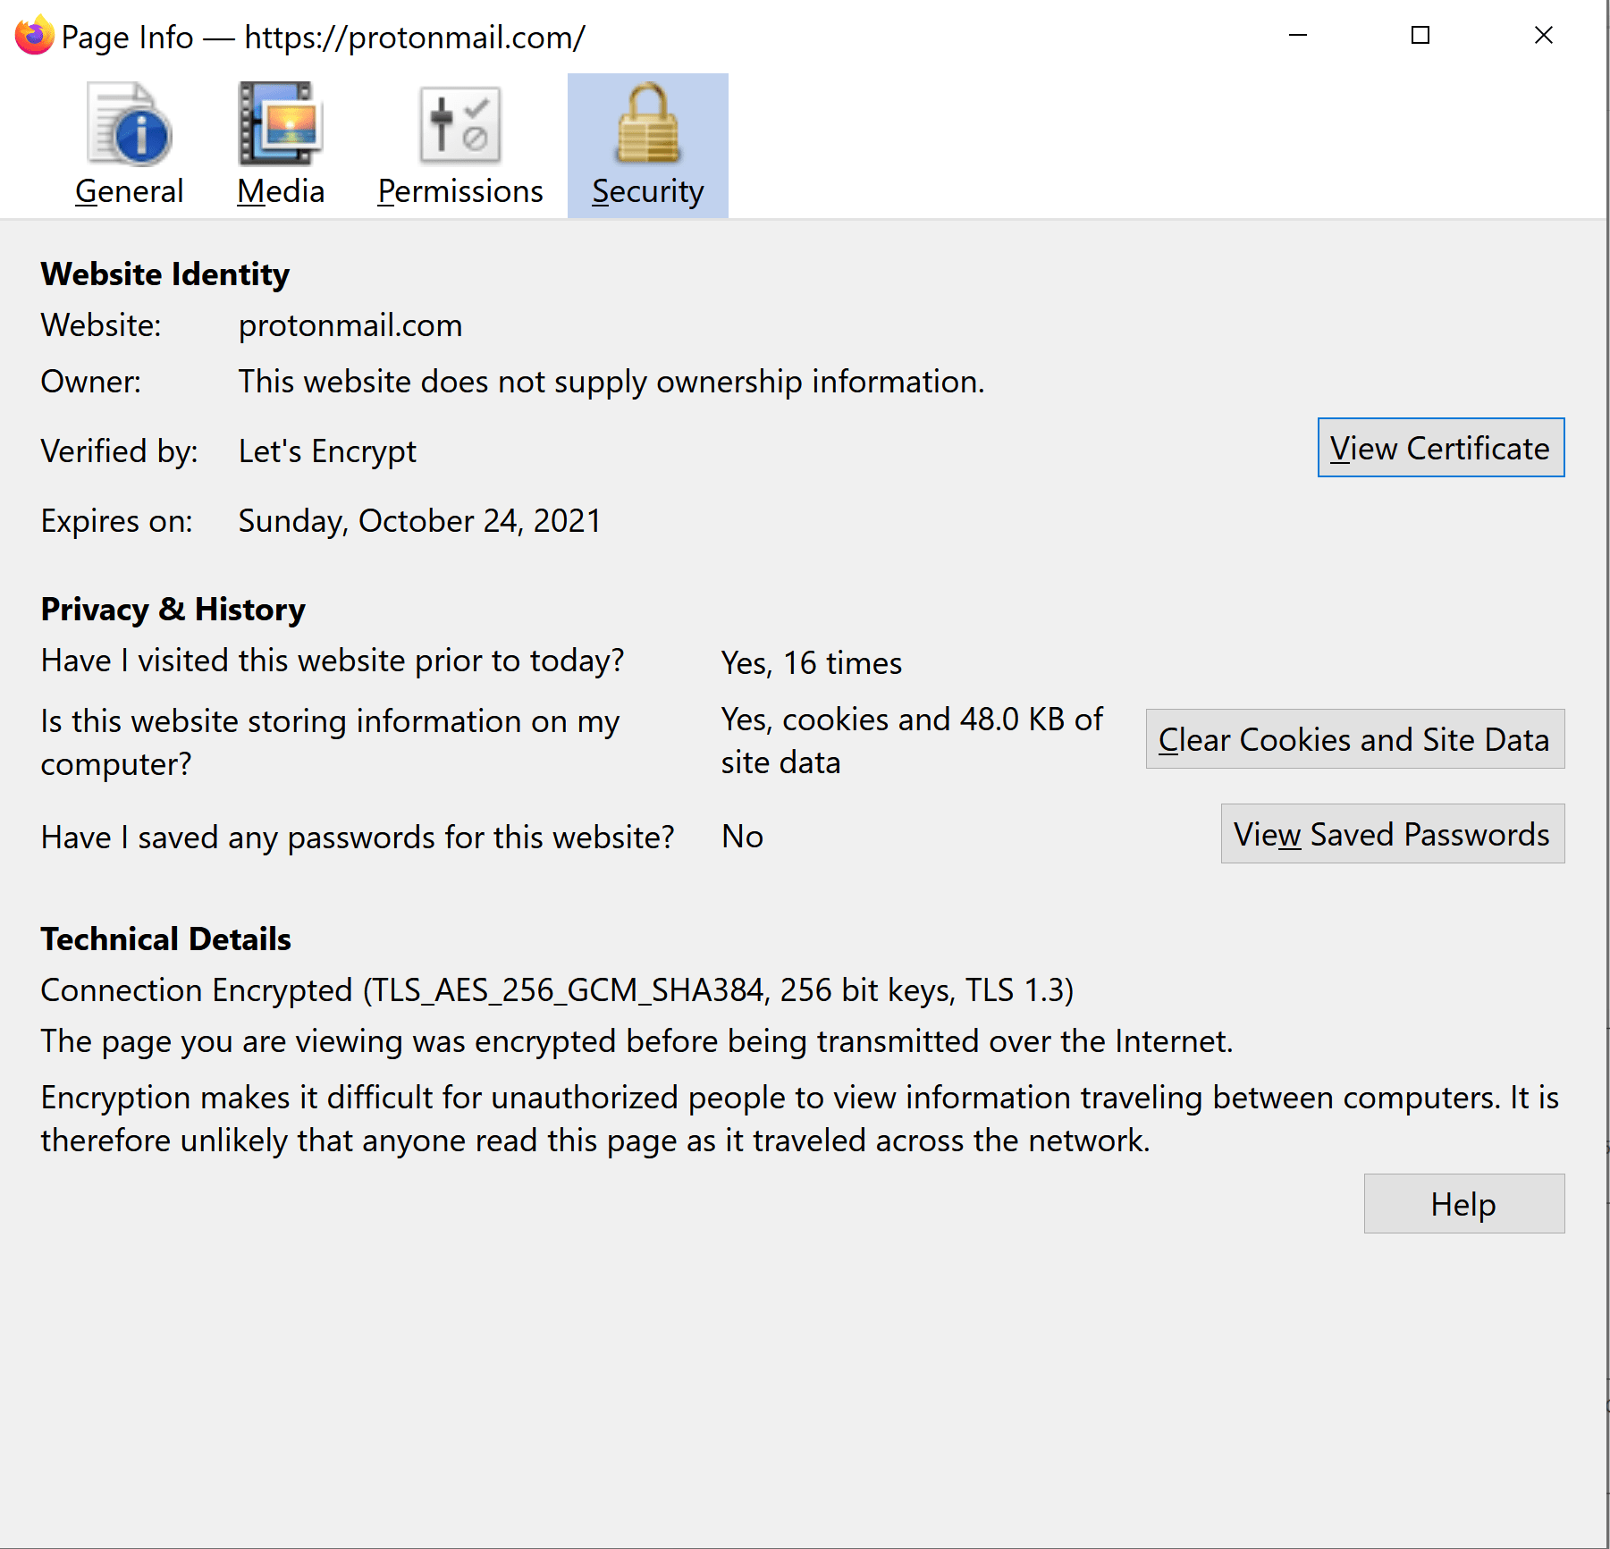Viewport: 1610px width, 1549px height.
Task: Select the website value protonmail.com
Action: [x=350, y=325]
